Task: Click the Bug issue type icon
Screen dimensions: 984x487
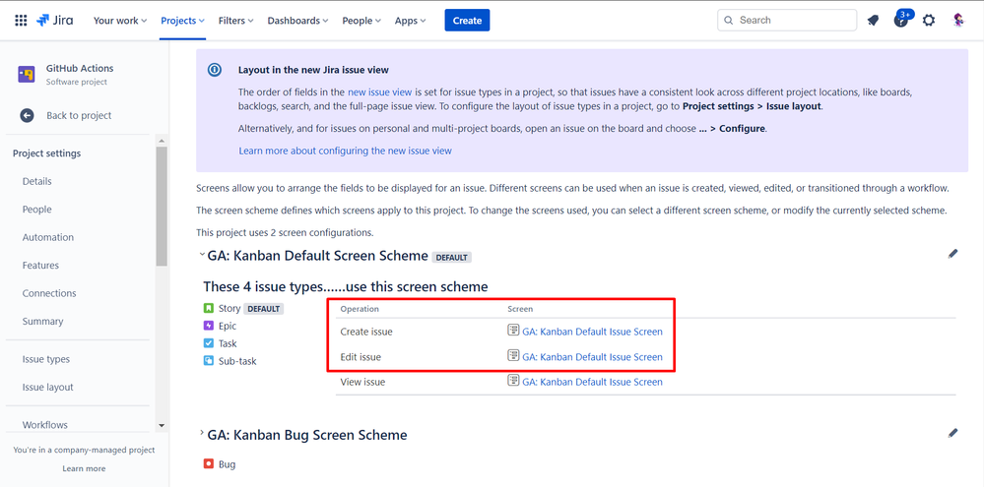Action: (x=209, y=464)
